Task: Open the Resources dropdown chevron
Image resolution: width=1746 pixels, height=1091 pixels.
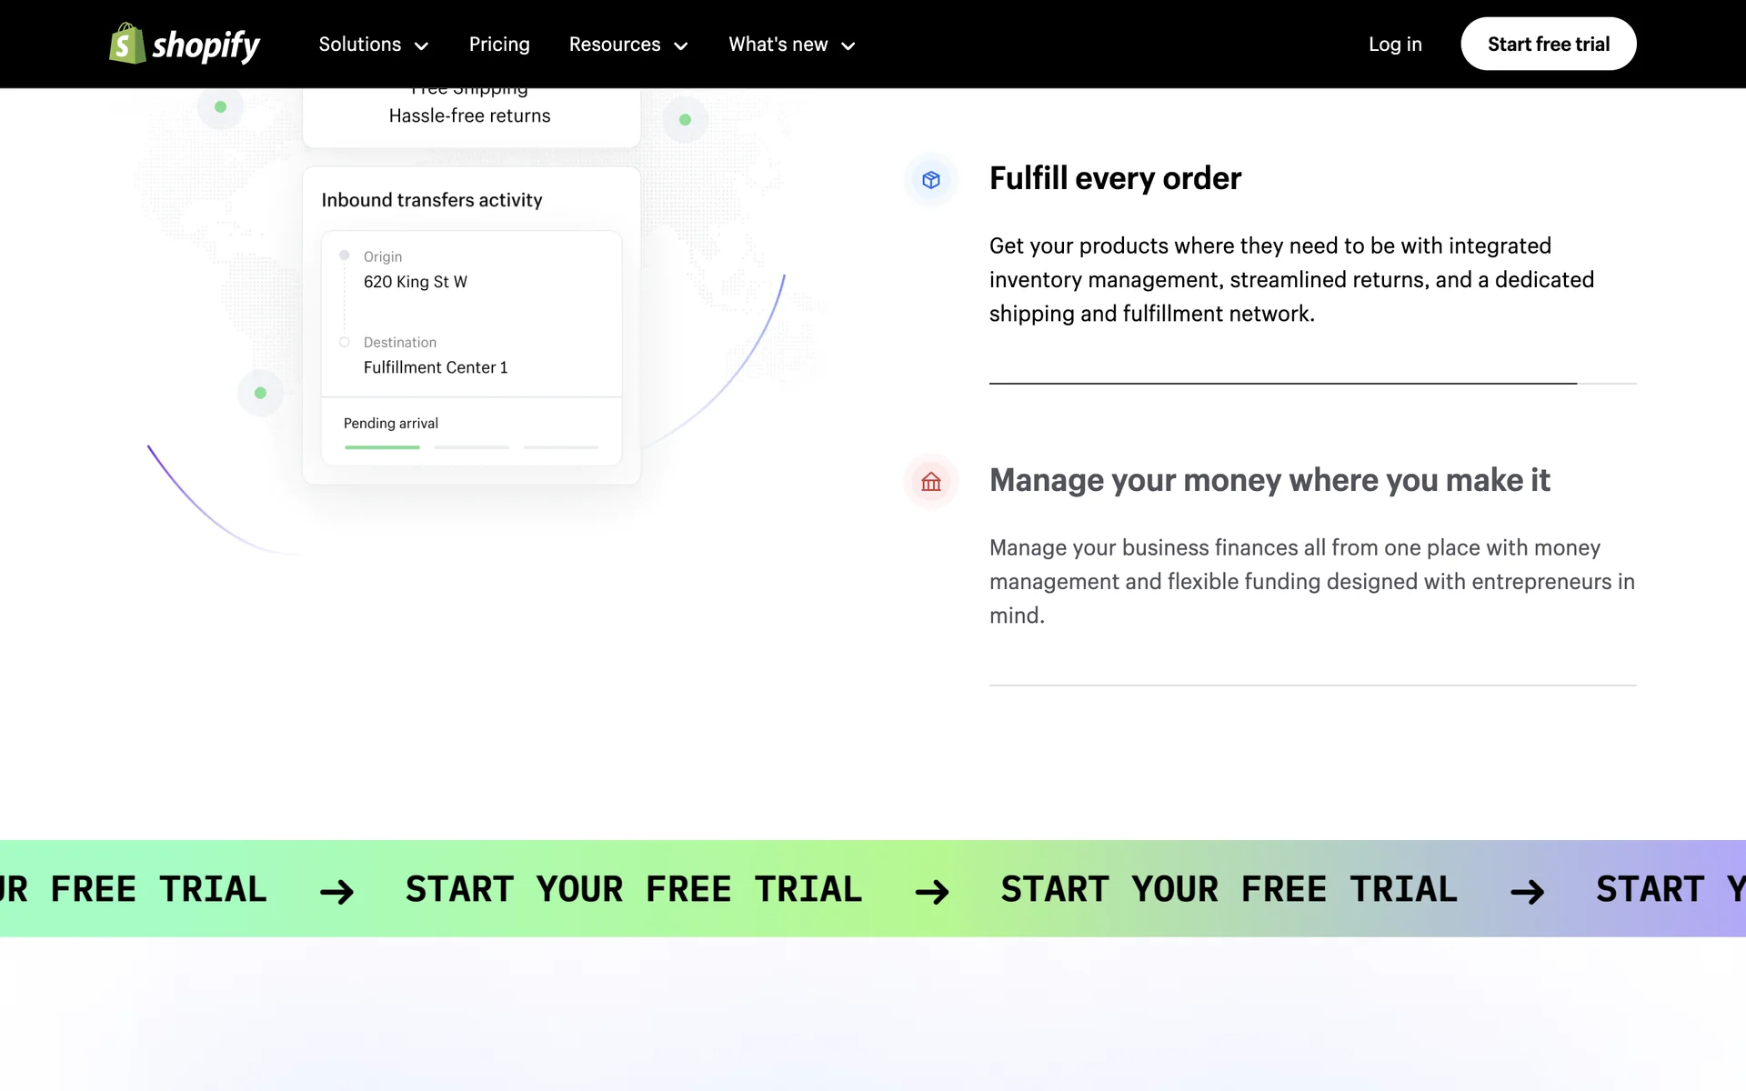Action: tap(680, 45)
